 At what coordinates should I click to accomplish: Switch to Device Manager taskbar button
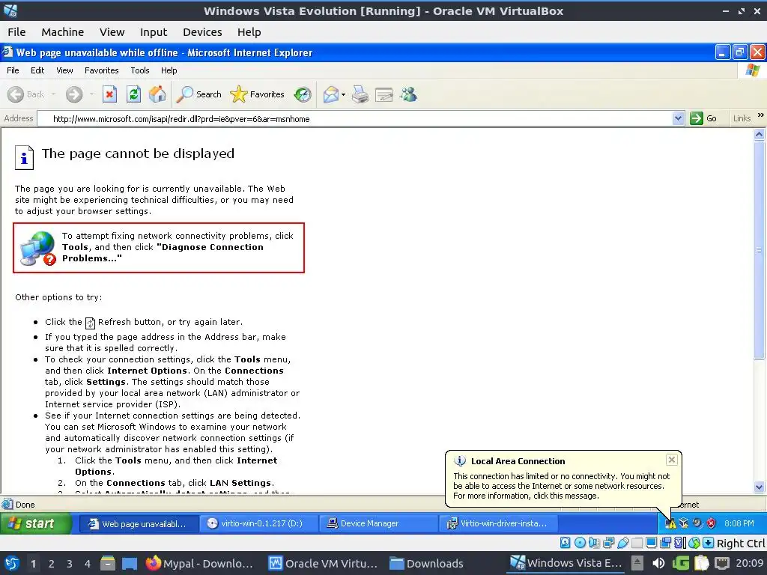pos(378,523)
